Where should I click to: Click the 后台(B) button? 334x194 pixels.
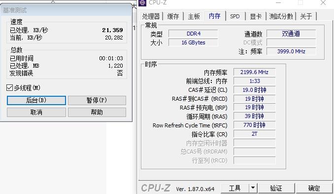pyautogui.click(x=36, y=100)
